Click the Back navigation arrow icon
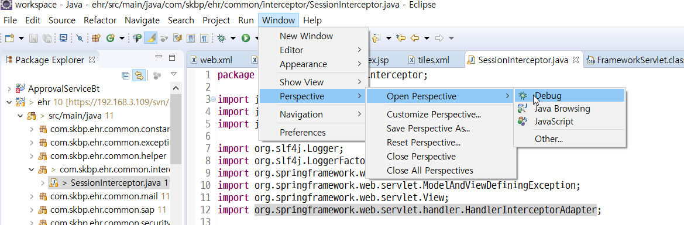Image resolution: width=684 pixels, height=225 pixels. pos(414,38)
